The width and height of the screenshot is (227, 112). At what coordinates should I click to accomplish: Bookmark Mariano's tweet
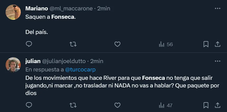click(x=206, y=44)
